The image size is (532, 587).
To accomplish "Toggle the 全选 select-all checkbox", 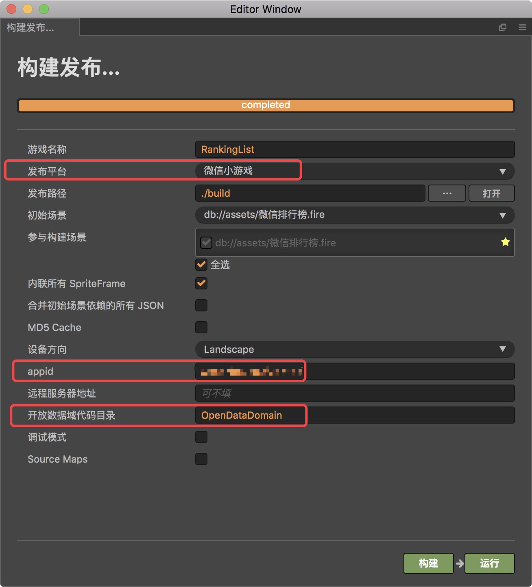I will (201, 265).
